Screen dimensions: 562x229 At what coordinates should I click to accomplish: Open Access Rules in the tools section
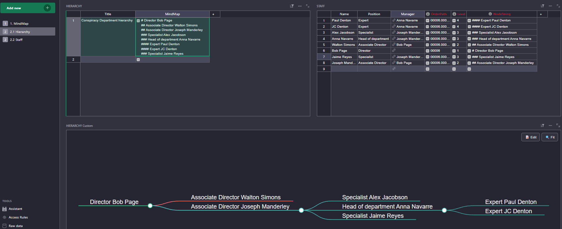click(x=18, y=217)
